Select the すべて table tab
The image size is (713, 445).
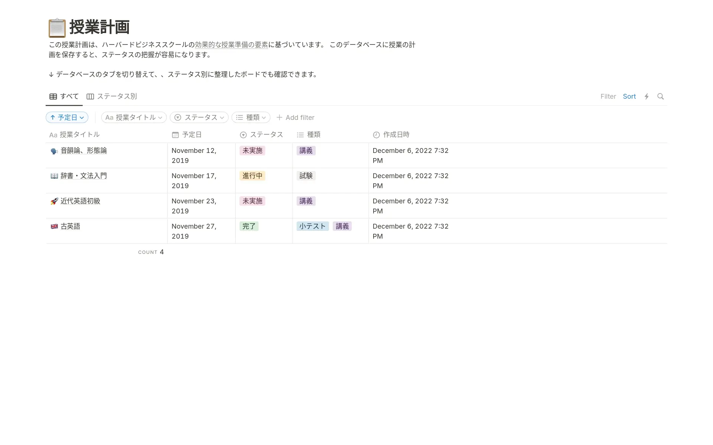pos(64,96)
